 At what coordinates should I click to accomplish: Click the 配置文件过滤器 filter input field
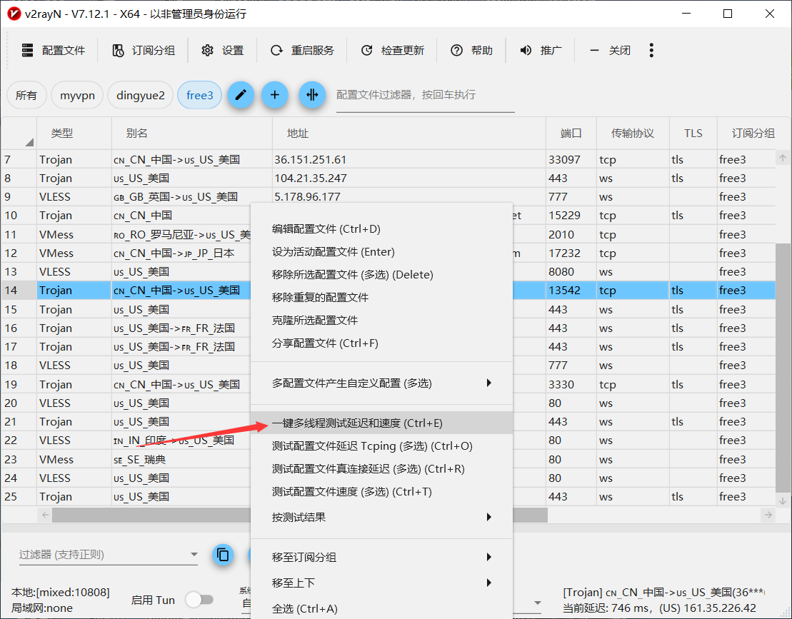tap(425, 95)
